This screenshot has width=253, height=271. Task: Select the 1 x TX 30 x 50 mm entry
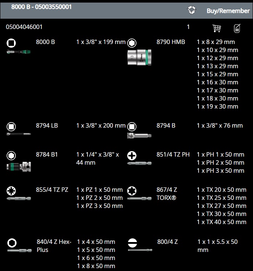(222, 214)
